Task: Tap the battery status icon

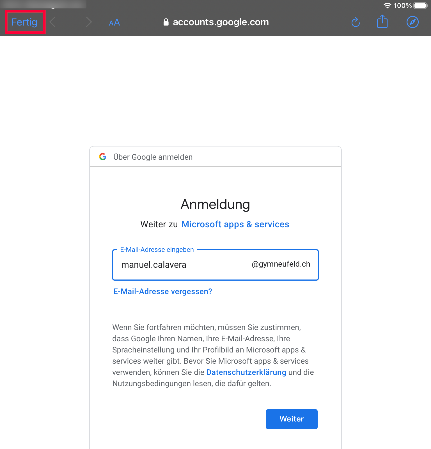Action: [421, 6]
